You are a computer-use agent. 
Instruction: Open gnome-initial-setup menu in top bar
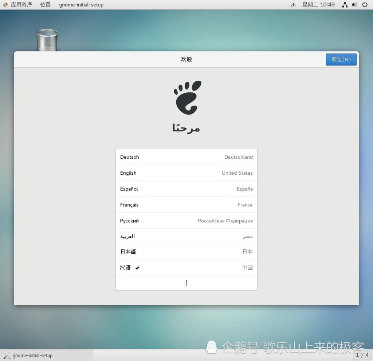click(81, 5)
